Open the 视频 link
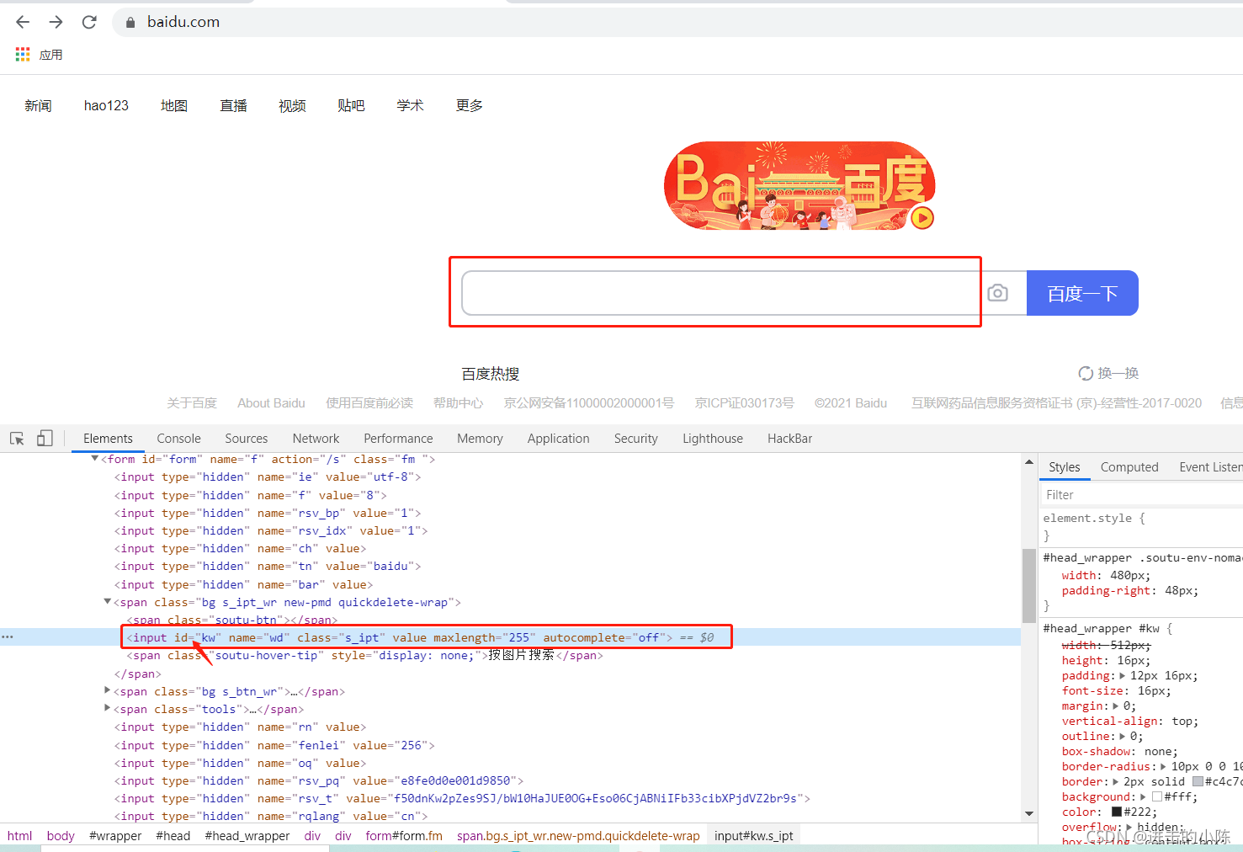 tap(292, 105)
